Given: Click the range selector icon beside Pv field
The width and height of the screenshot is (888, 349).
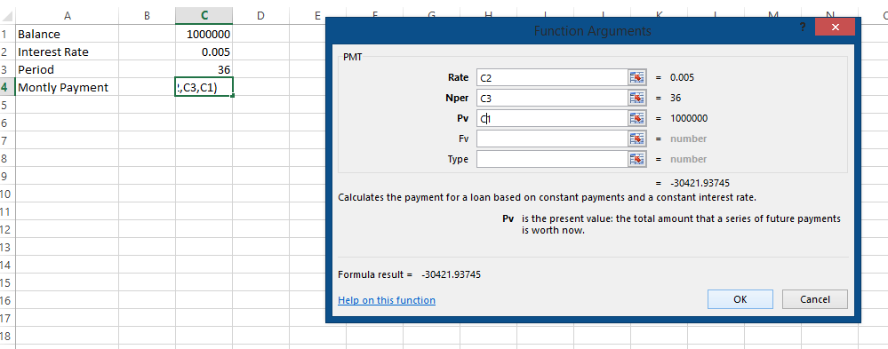Looking at the screenshot, I should pos(637,118).
